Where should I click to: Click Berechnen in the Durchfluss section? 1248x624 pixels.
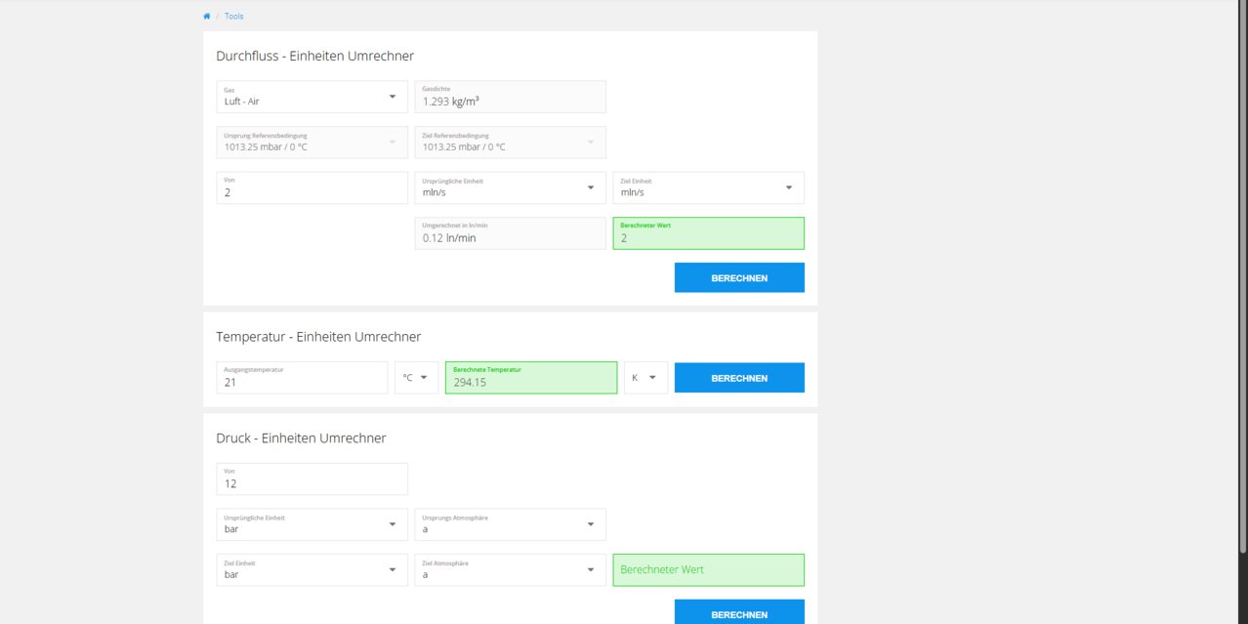click(739, 278)
